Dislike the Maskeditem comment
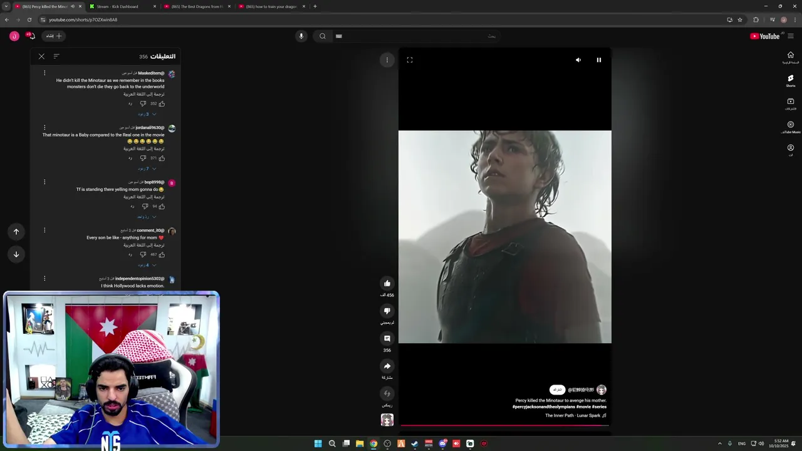Viewport: 802px width, 451px height. [143, 103]
